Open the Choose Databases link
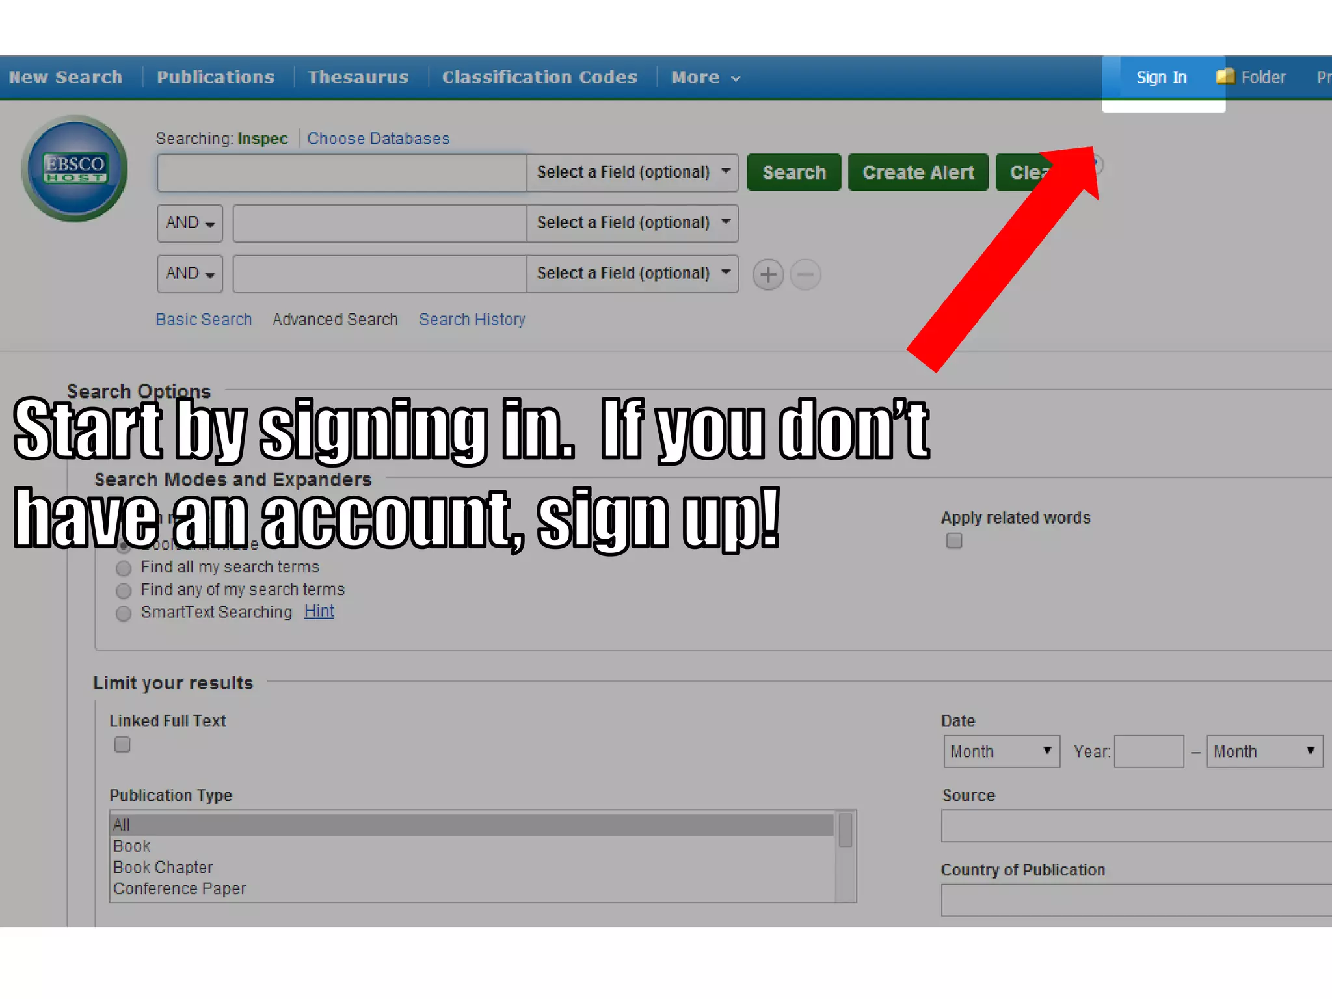Viewport: 1332px width, 999px height. [x=378, y=139]
